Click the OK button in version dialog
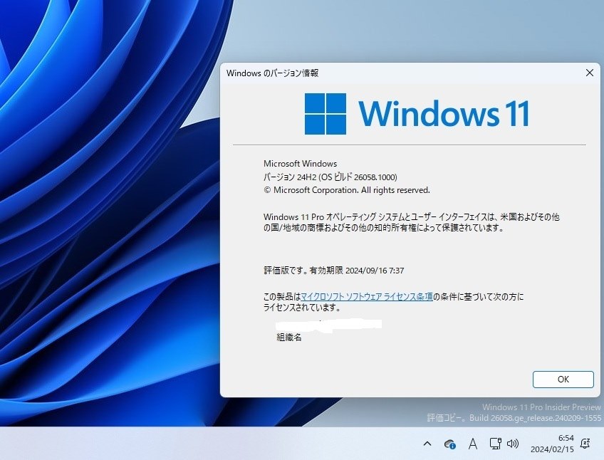This screenshot has height=460, width=604. 563,380
